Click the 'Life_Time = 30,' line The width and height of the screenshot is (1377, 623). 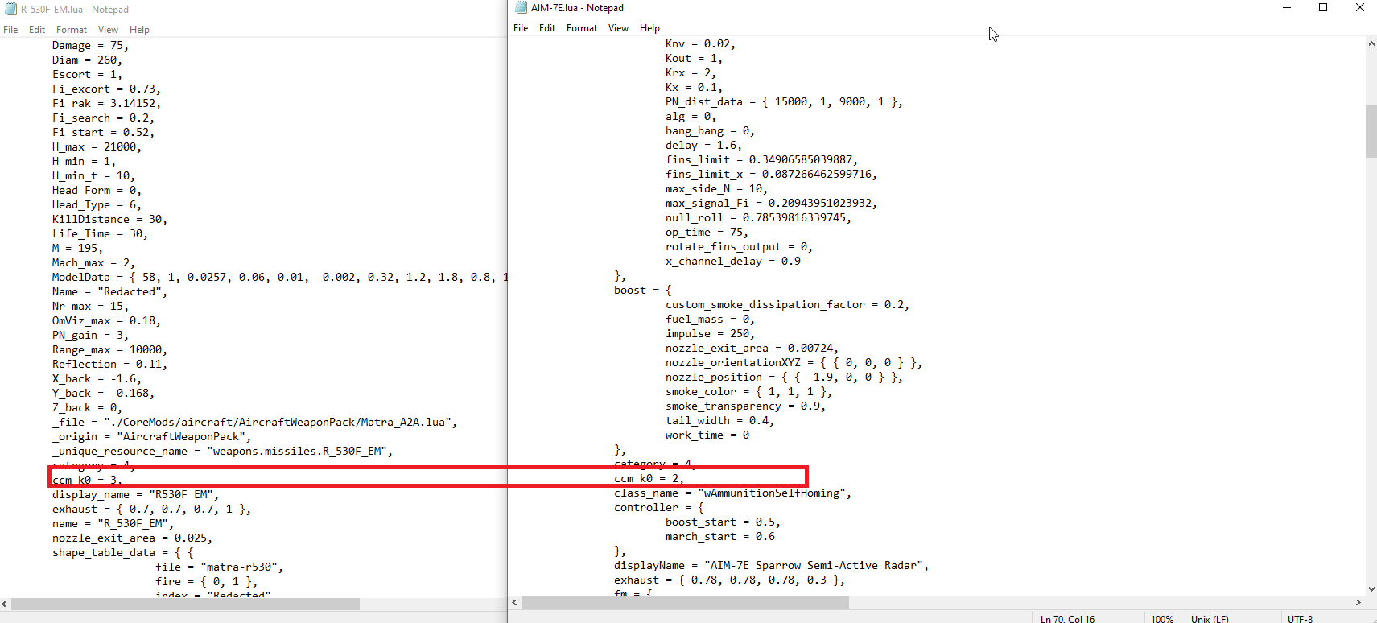(101, 234)
